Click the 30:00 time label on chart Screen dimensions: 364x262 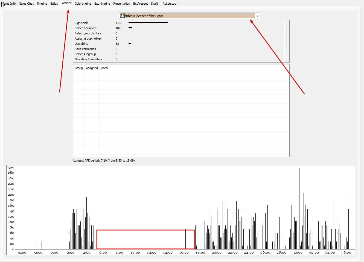[x=298, y=253]
